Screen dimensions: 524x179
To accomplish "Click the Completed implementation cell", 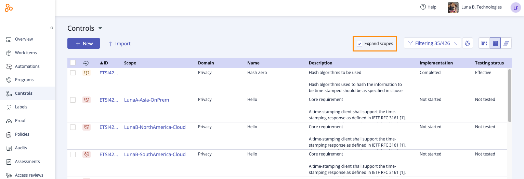I will click(430, 73).
